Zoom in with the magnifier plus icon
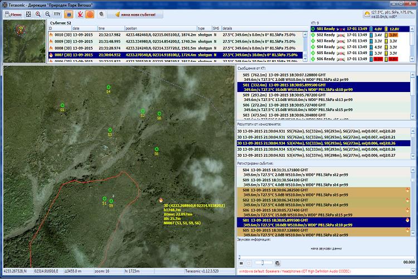 (38, 15)
